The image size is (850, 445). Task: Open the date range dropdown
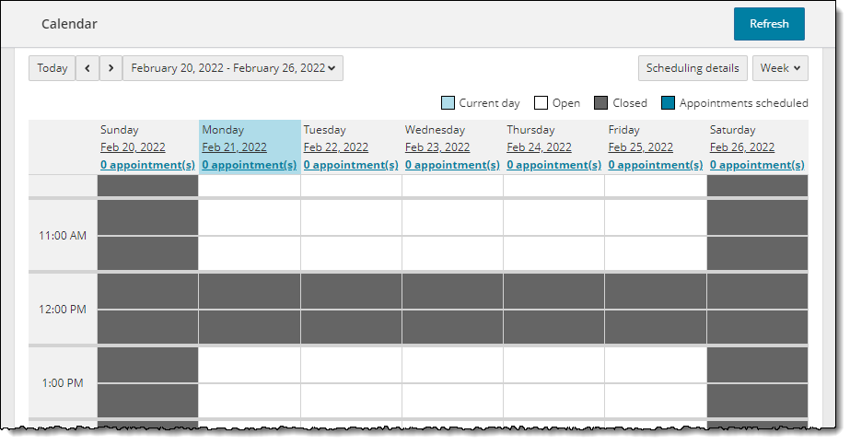233,68
